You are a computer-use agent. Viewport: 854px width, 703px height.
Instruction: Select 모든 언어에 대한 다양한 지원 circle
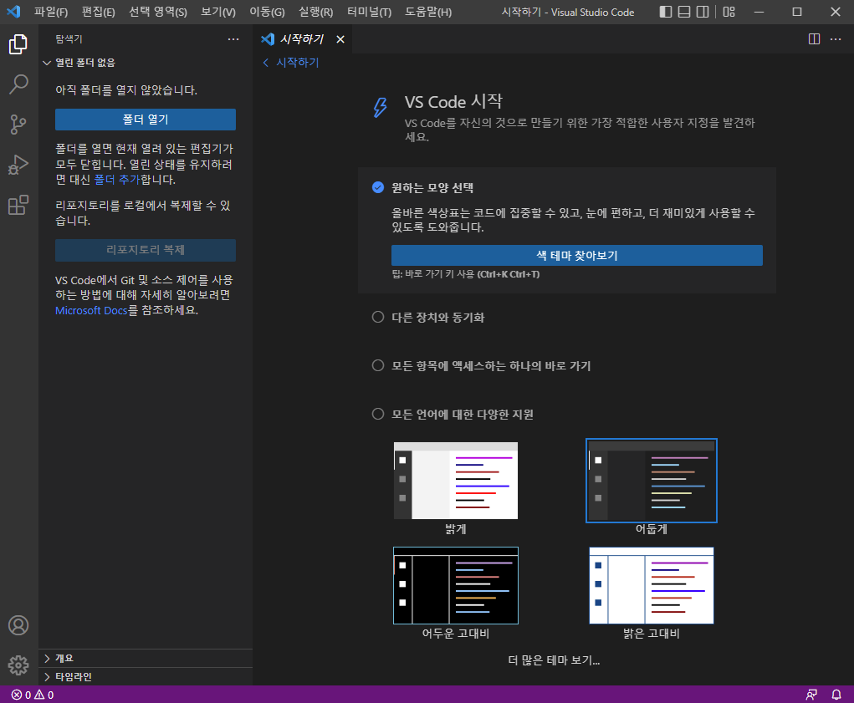point(378,414)
